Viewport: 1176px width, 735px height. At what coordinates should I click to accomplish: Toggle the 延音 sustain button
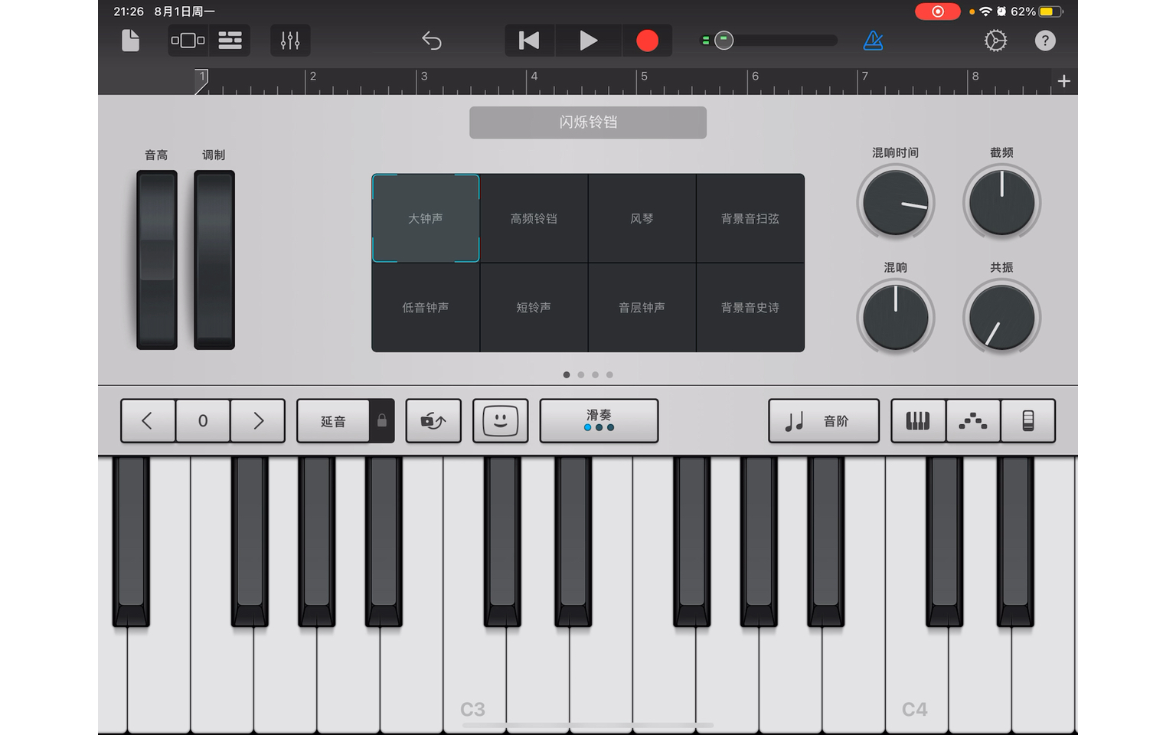point(333,421)
